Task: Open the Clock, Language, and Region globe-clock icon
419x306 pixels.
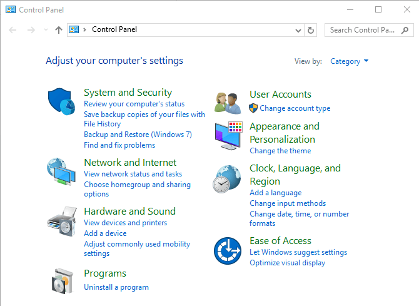Action: point(227,179)
